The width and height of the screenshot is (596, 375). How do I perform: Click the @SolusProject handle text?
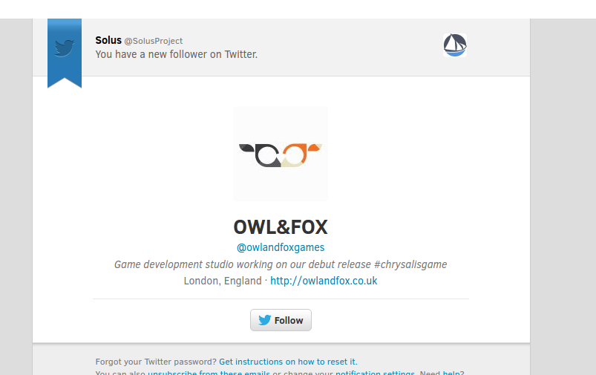click(154, 41)
